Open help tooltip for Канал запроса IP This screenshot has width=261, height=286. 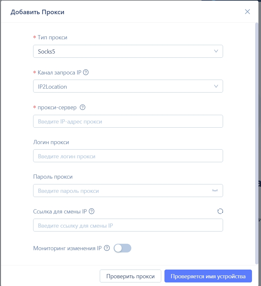coord(86,73)
